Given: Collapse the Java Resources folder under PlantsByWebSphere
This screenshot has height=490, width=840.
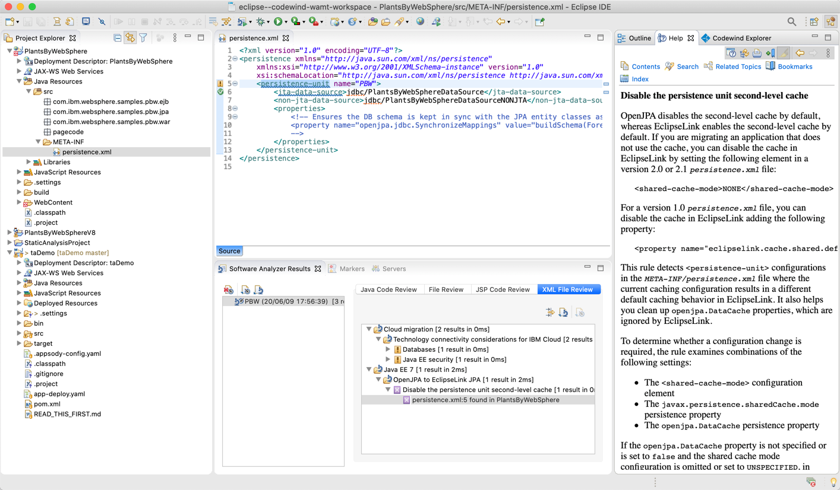Looking at the screenshot, I should pos(19,81).
